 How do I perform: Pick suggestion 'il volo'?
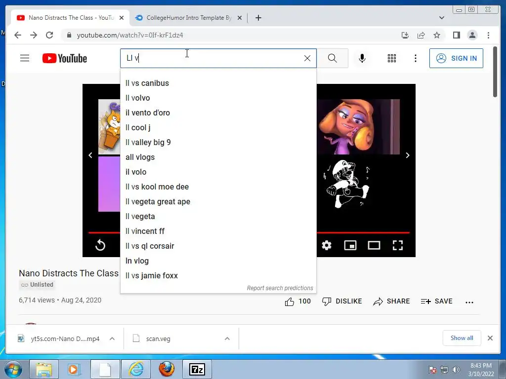(x=218, y=172)
